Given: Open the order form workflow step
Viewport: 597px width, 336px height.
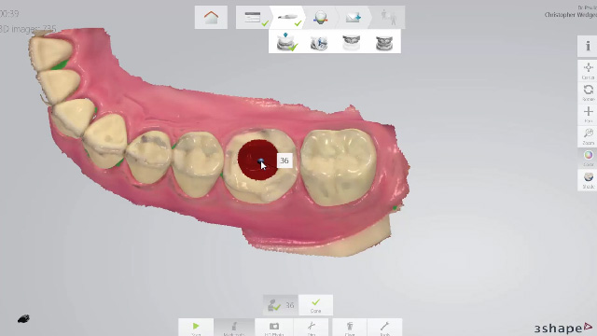Looking at the screenshot, I should (x=253, y=17).
